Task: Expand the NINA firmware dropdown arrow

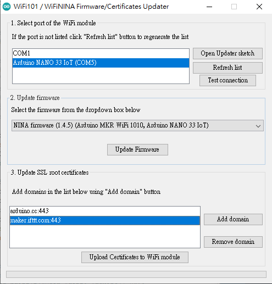Action: click(x=258, y=126)
